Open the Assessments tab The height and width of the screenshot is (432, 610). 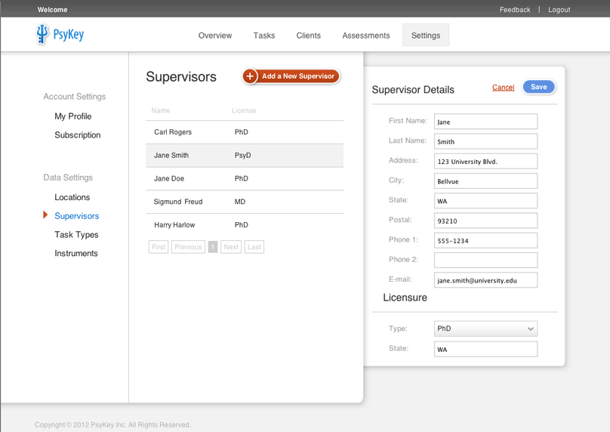coord(366,35)
